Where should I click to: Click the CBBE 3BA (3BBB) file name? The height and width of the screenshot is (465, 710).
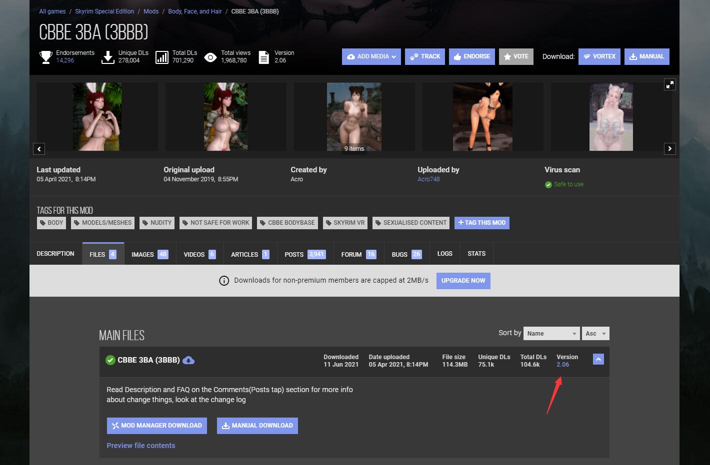[148, 360]
